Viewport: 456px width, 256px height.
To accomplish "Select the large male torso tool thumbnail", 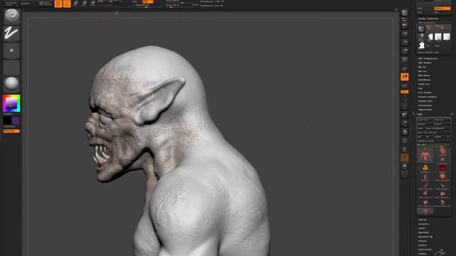I will pyautogui.click(x=425, y=155).
